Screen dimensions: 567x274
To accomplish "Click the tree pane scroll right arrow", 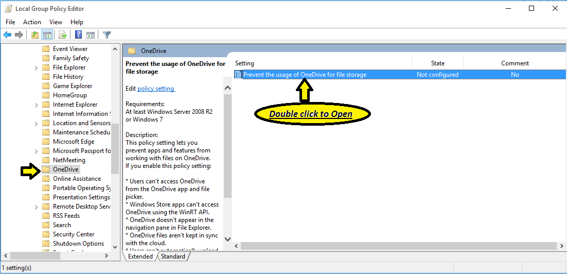I will (x=107, y=255).
